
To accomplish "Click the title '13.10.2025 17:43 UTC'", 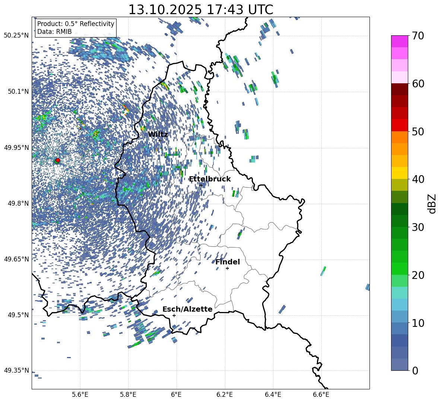I will pos(201,10).
